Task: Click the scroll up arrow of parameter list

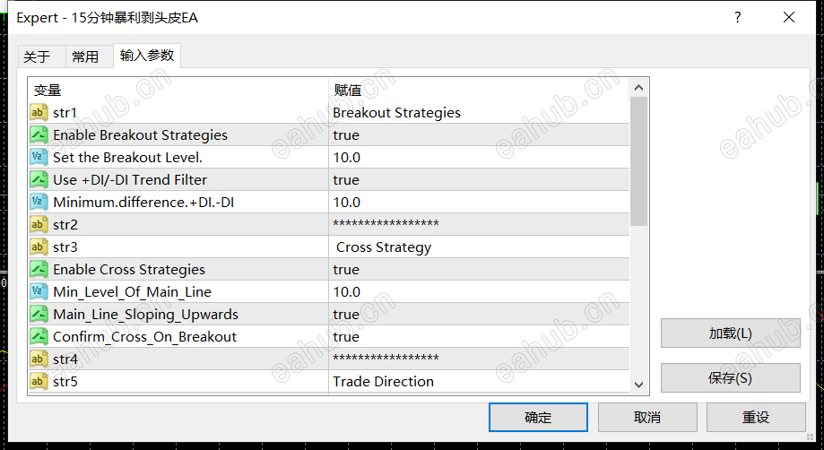Action: [639, 88]
